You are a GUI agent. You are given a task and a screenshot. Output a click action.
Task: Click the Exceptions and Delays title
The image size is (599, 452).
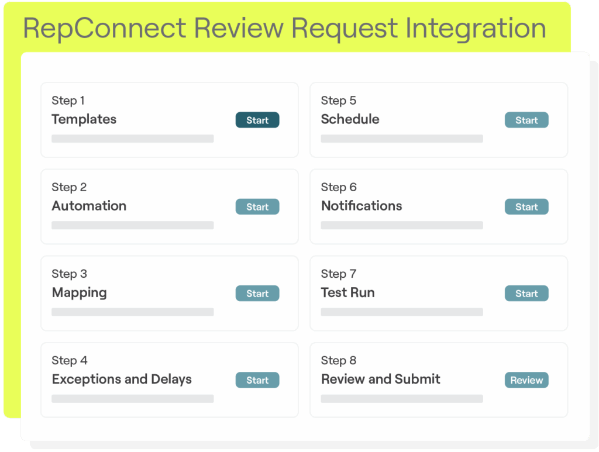click(122, 379)
